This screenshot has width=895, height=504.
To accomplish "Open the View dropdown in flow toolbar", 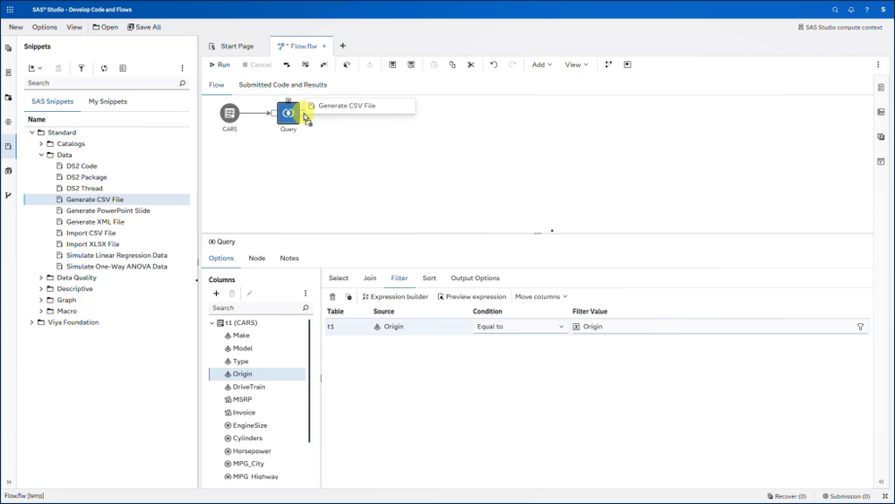I will (576, 64).
